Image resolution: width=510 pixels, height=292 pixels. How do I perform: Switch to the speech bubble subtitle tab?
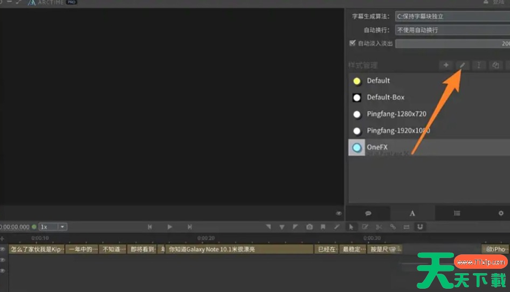[x=368, y=213]
